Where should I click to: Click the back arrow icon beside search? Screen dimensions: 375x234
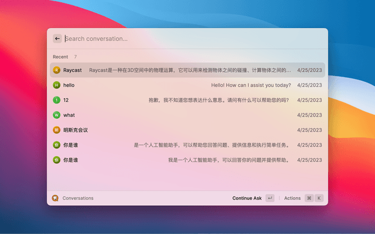tap(57, 39)
